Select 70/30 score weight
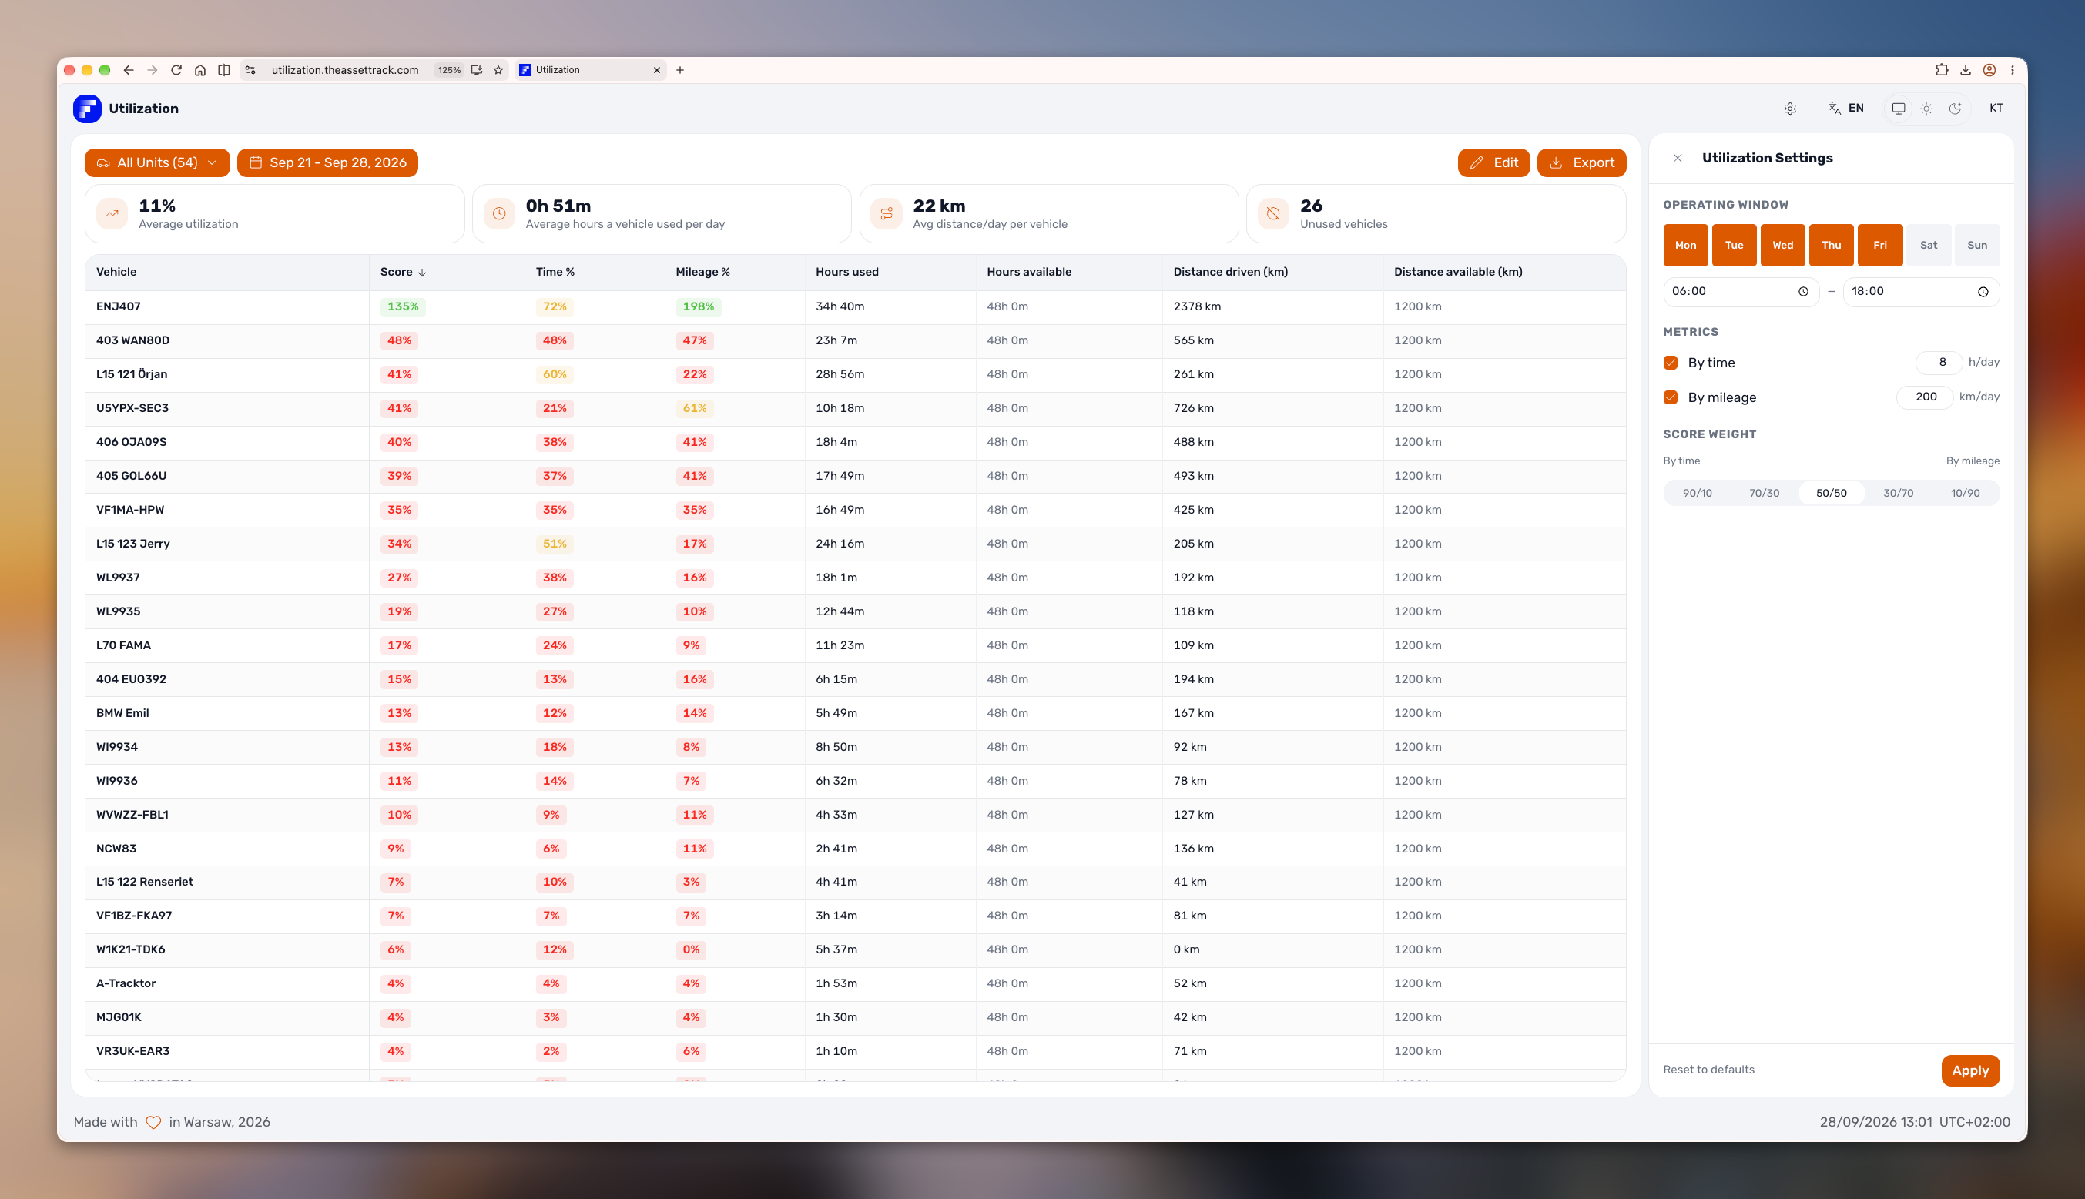The width and height of the screenshot is (2085, 1199). click(x=1764, y=494)
